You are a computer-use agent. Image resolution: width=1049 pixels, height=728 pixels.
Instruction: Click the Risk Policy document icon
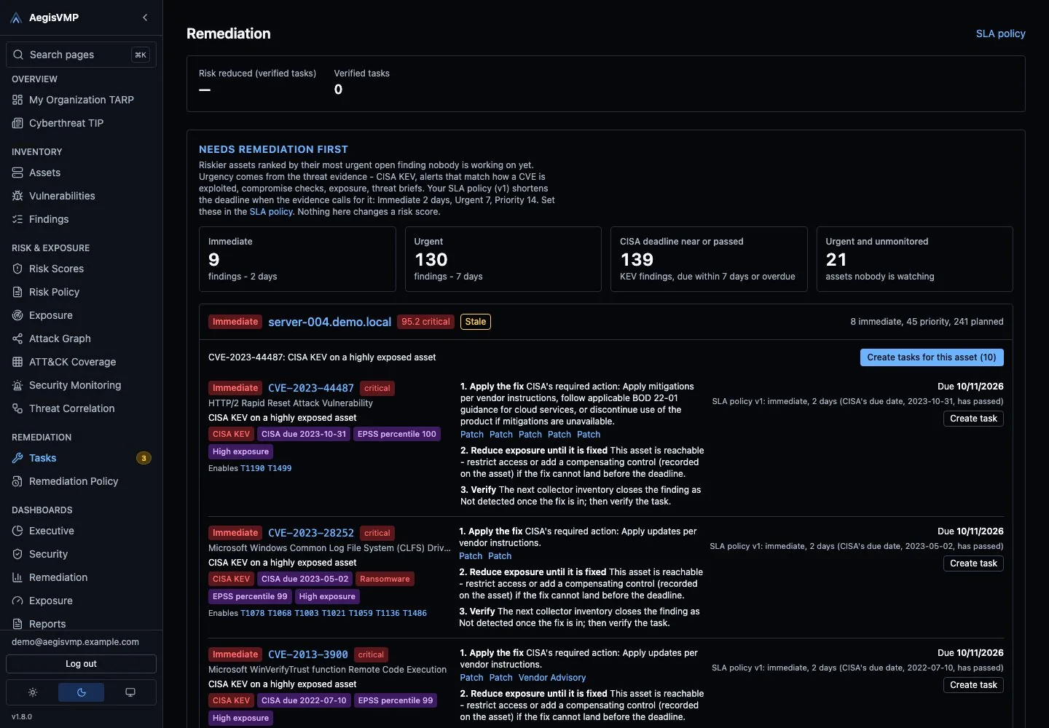pos(17,292)
